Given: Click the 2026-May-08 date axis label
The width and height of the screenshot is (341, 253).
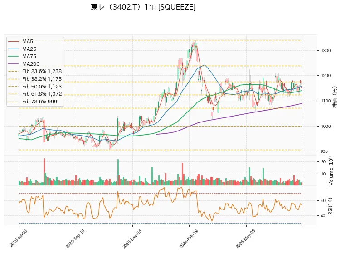Looking at the screenshot, I should click(245, 238).
